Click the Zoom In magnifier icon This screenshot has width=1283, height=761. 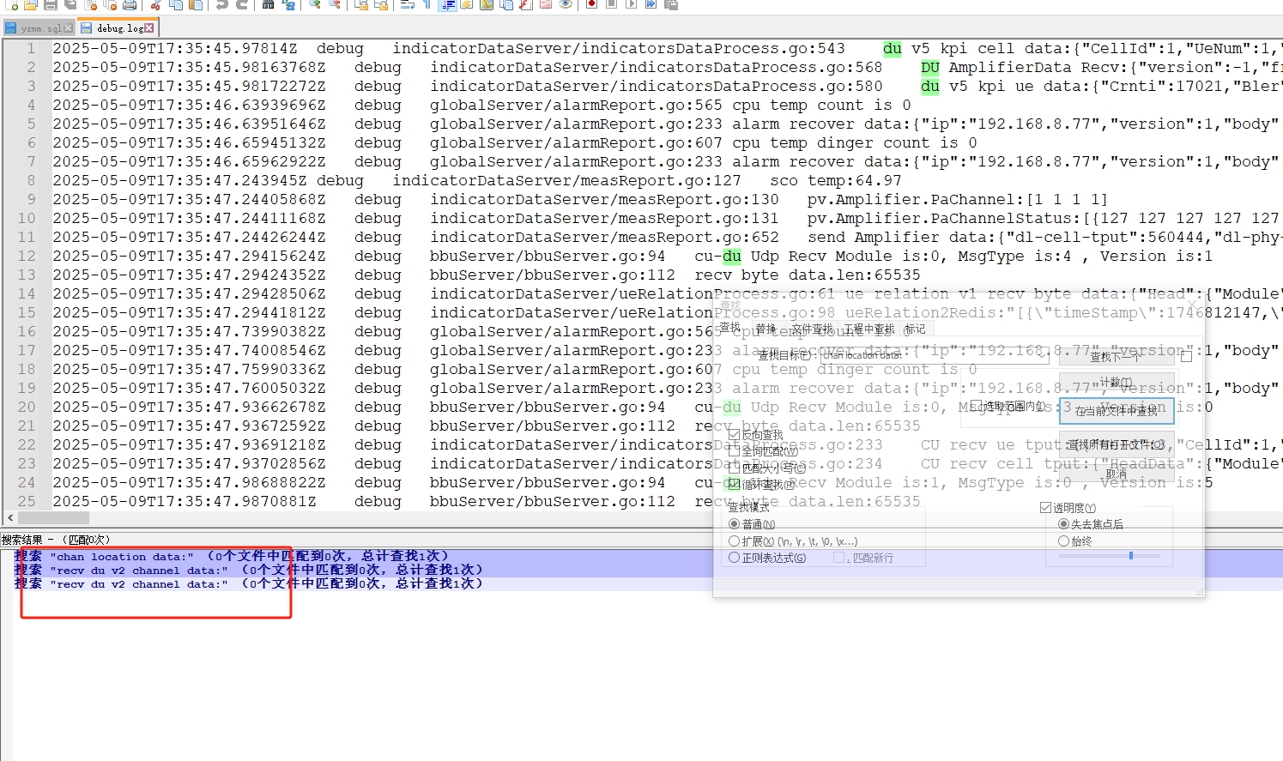315,4
